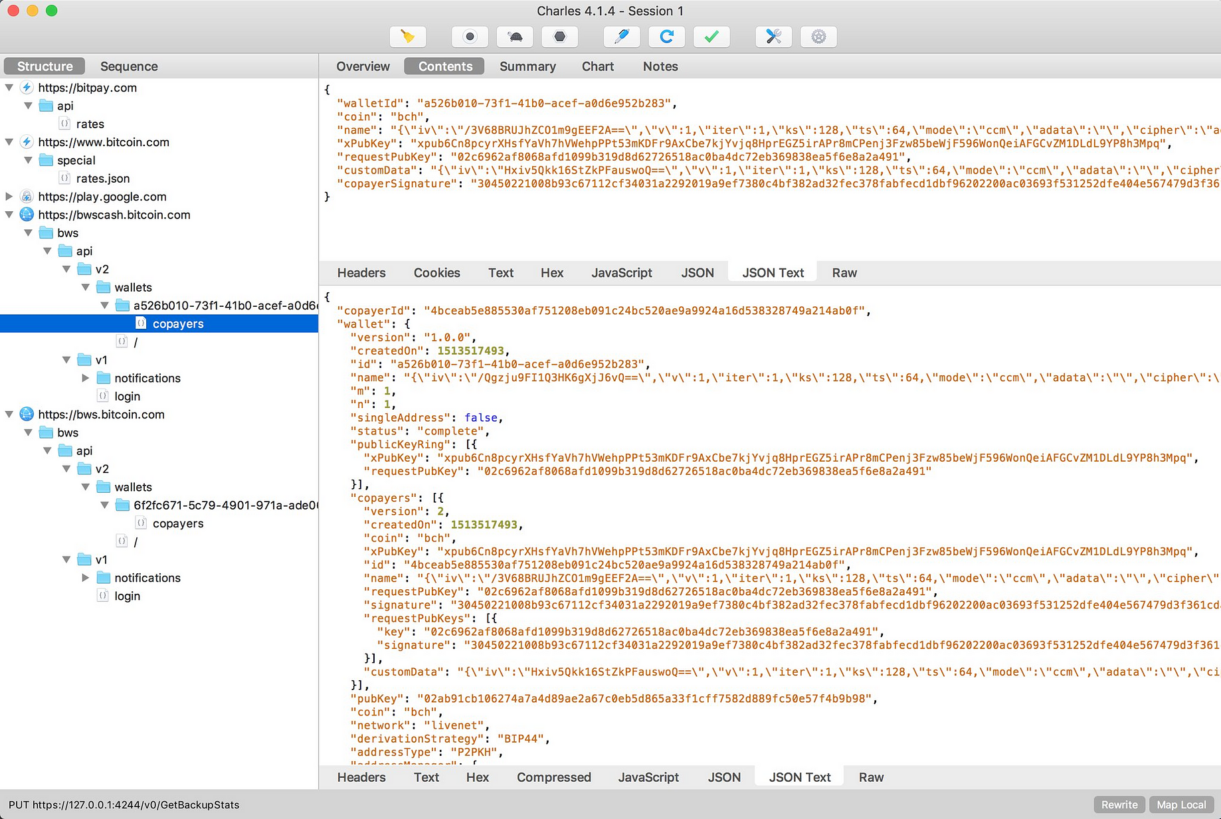Open request Raw tab
The height and width of the screenshot is (819, 1221).
click(x=844, y=273)
